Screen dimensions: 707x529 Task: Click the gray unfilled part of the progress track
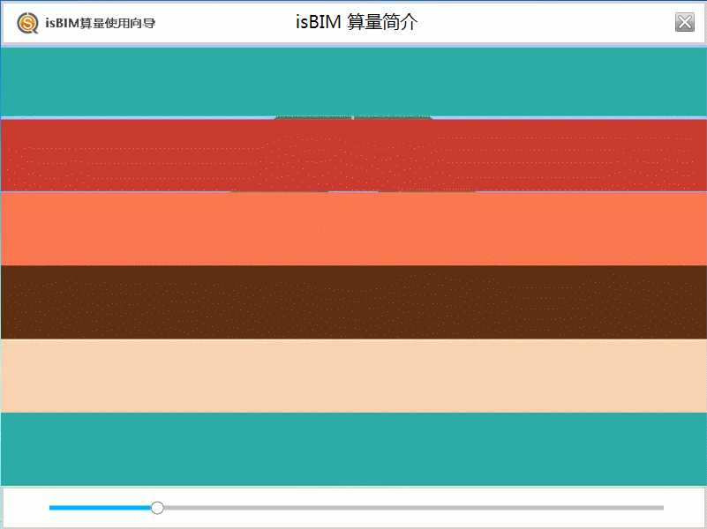pos(413,508)
